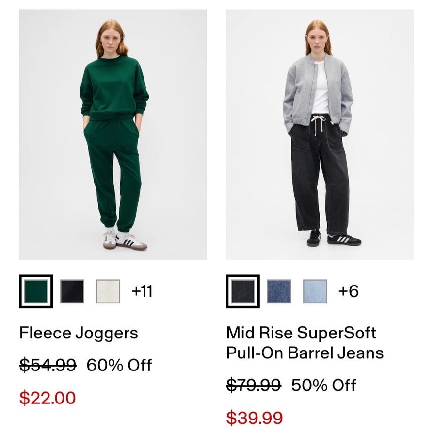This screenshot has width=433, height=437.
Task: Click the 50% Off discount label
Action: click(323, 385)
